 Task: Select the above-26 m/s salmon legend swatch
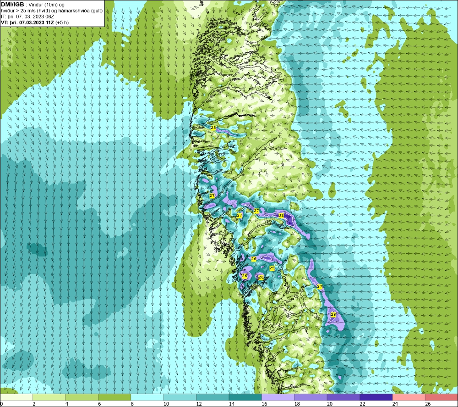point(442,397)
